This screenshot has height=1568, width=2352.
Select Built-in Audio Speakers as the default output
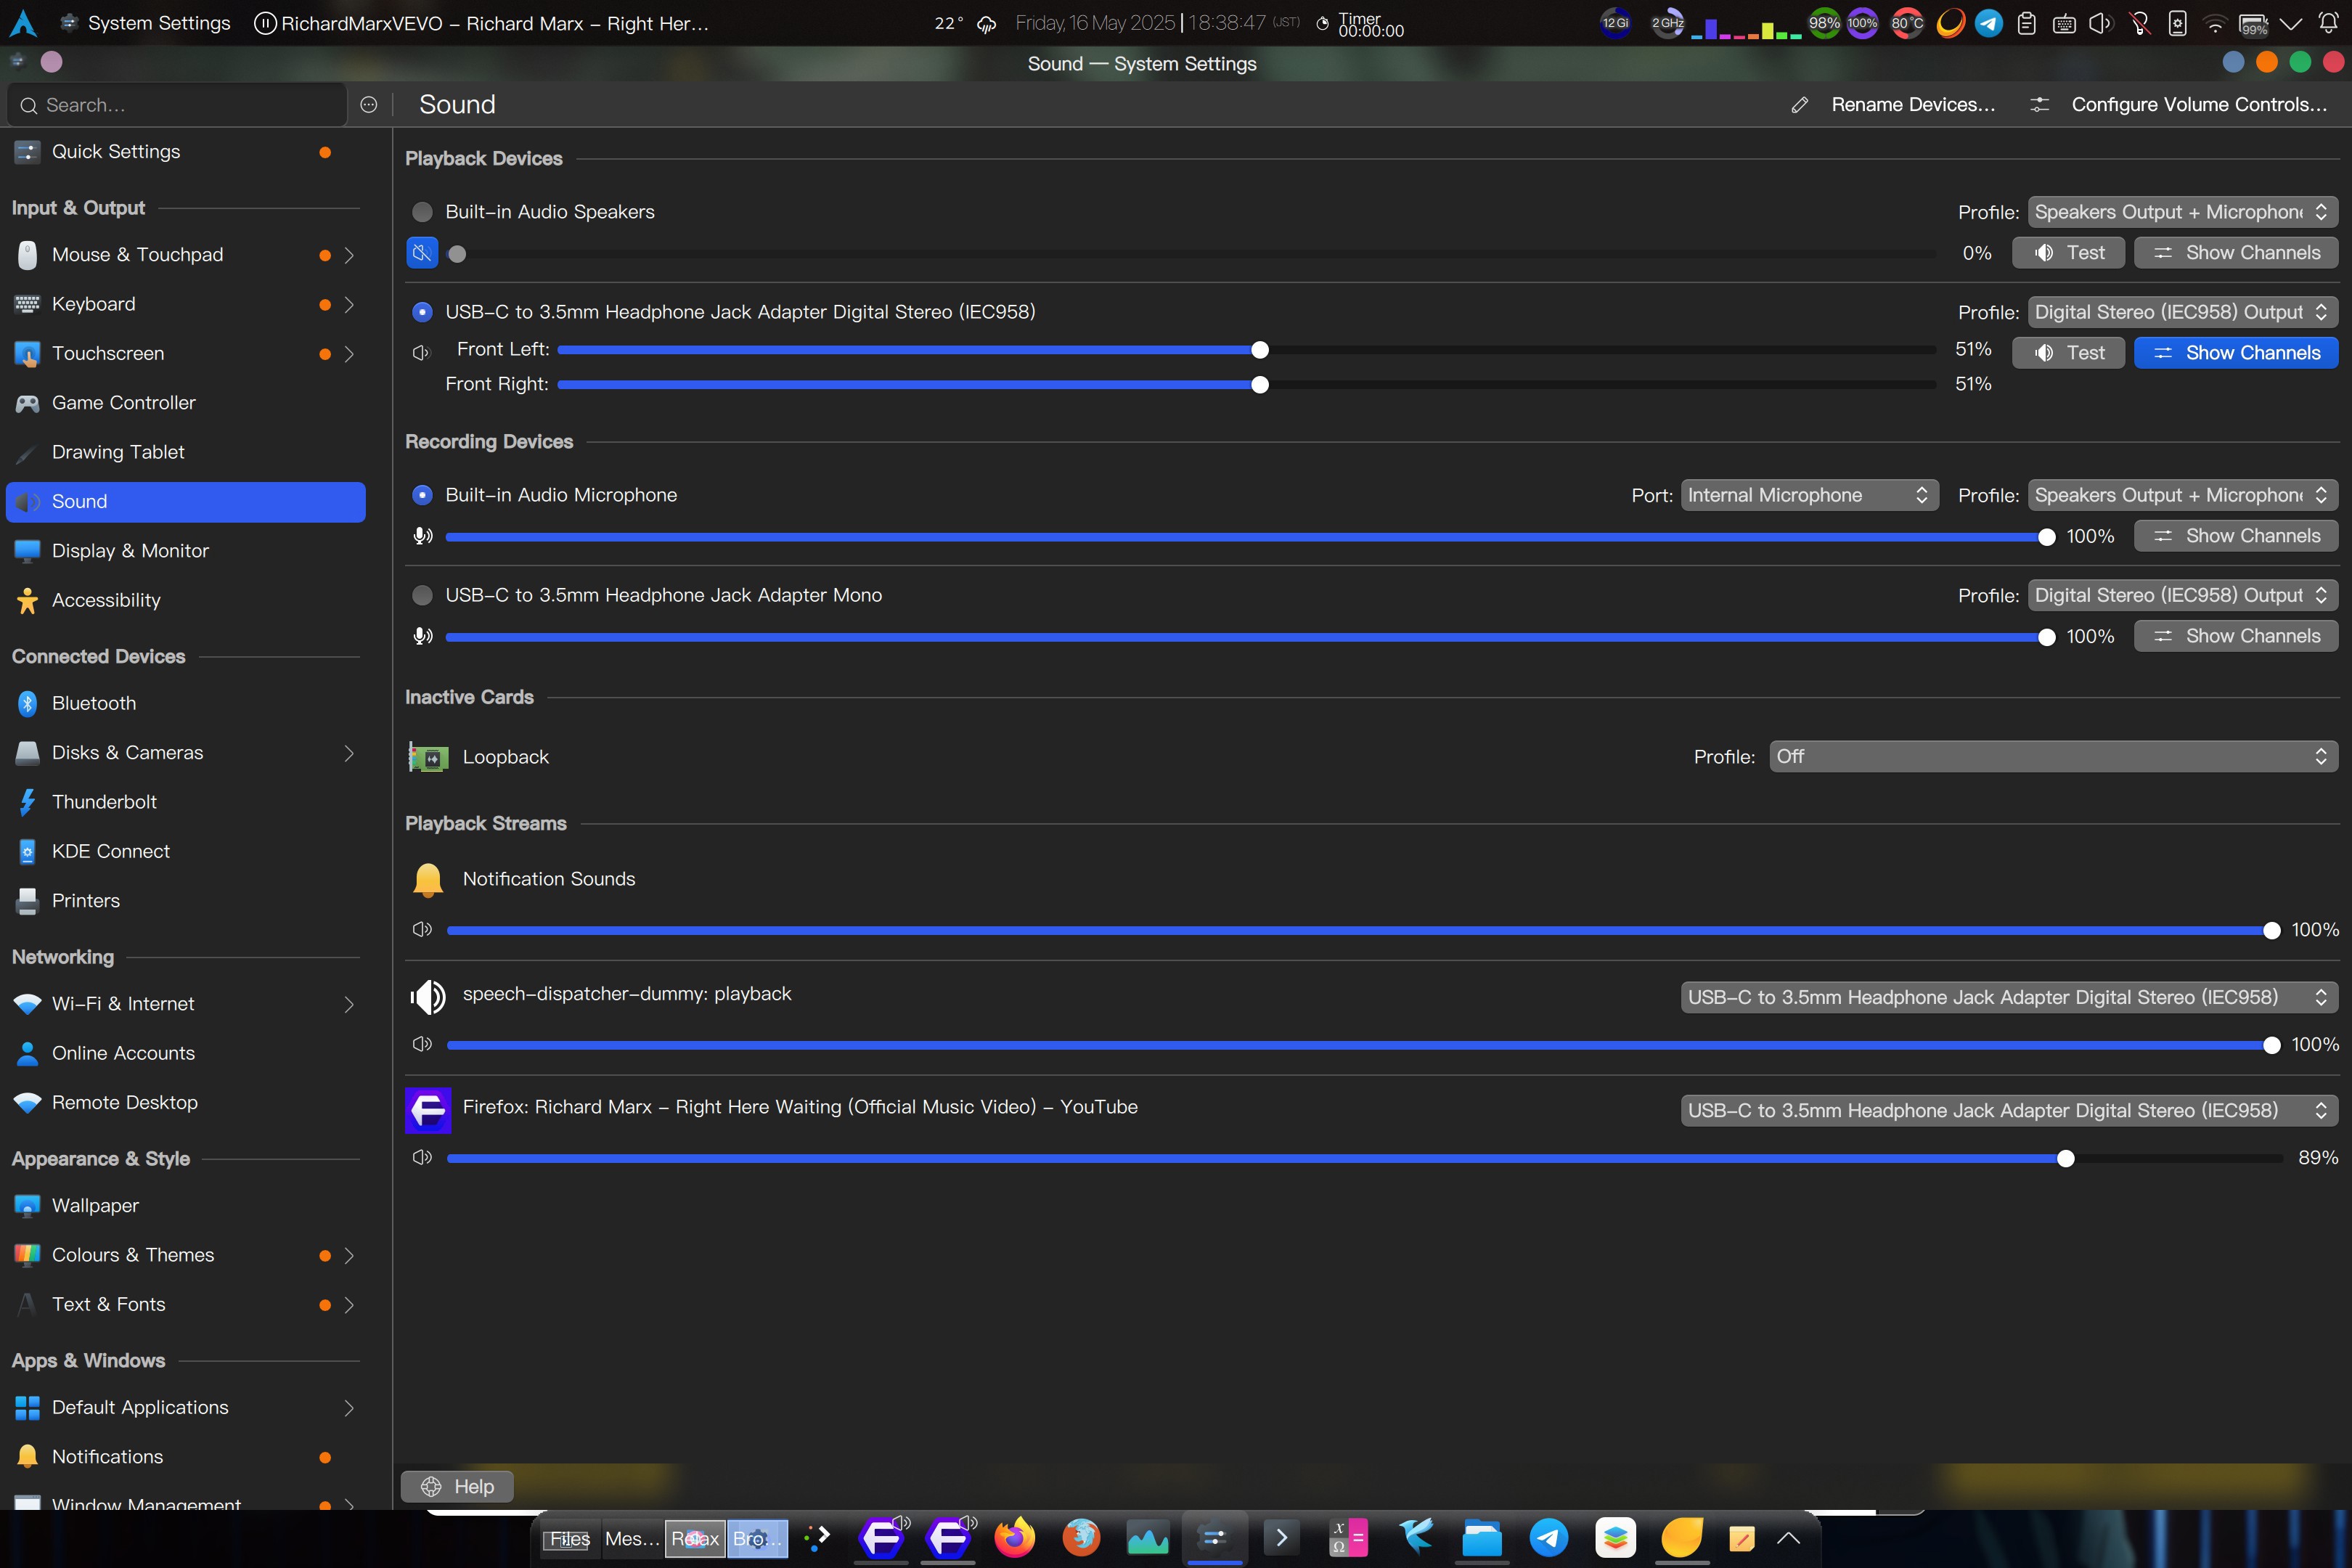423,212
